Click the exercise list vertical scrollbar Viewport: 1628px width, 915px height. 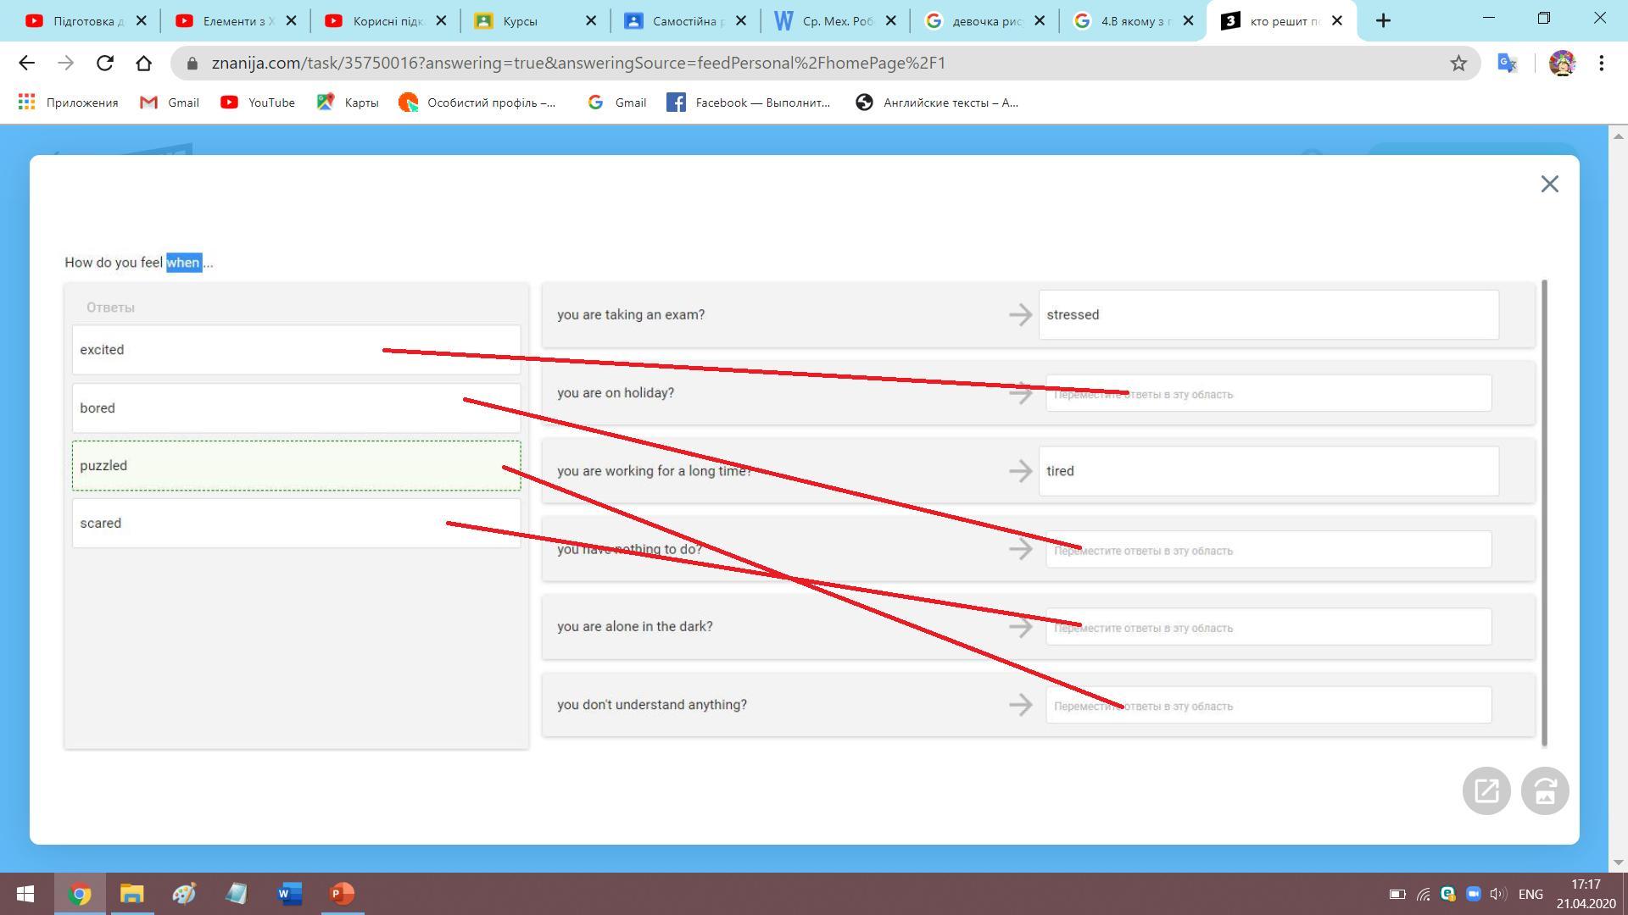click(x=1544, y=512)
